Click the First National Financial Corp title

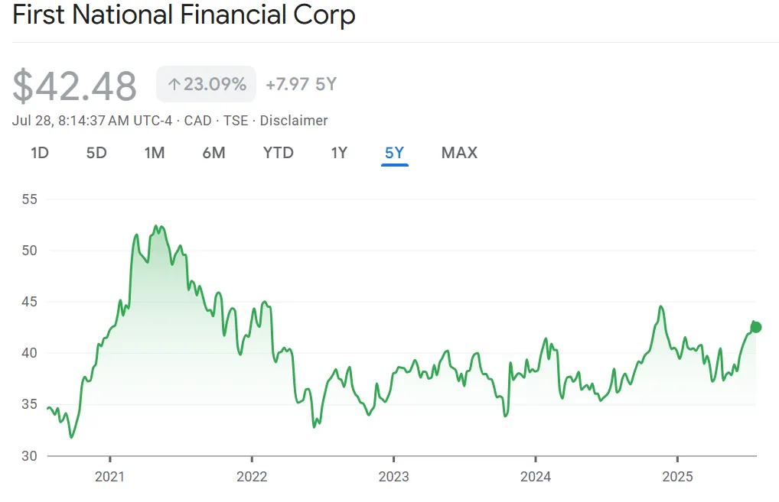click(x=184, y=16)
